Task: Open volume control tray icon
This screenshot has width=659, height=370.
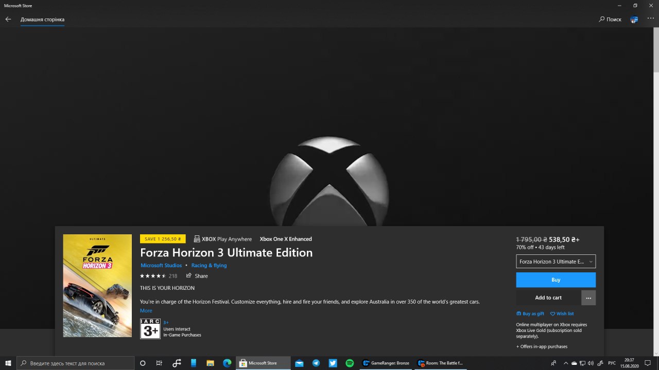Action: pyautogui.click(x=591, y=363)
